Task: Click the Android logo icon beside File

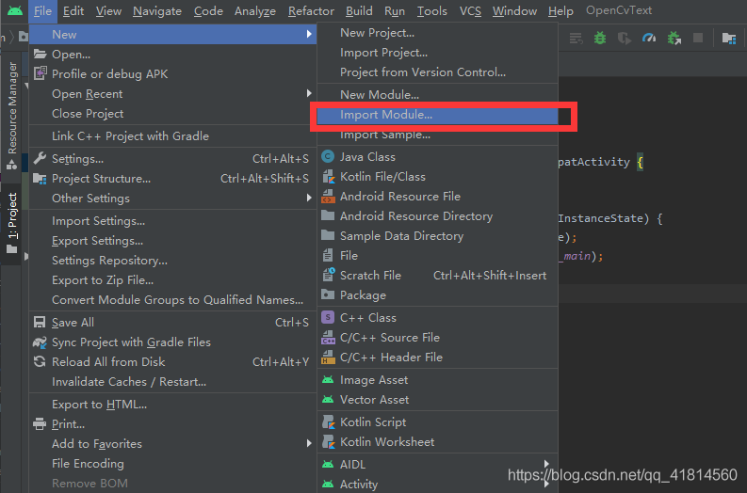Action: coord(14,11)
